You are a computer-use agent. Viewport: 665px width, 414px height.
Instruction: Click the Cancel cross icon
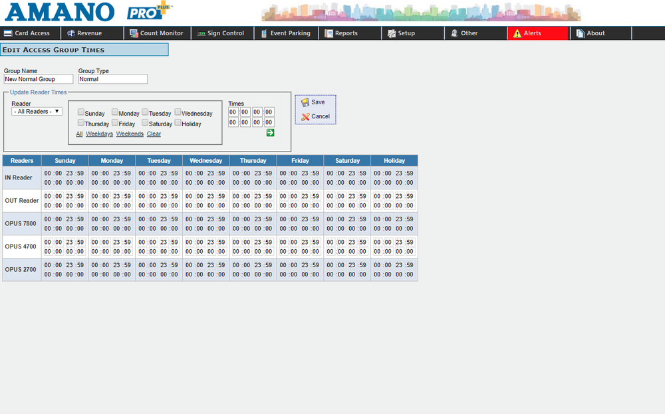point(305,116)
